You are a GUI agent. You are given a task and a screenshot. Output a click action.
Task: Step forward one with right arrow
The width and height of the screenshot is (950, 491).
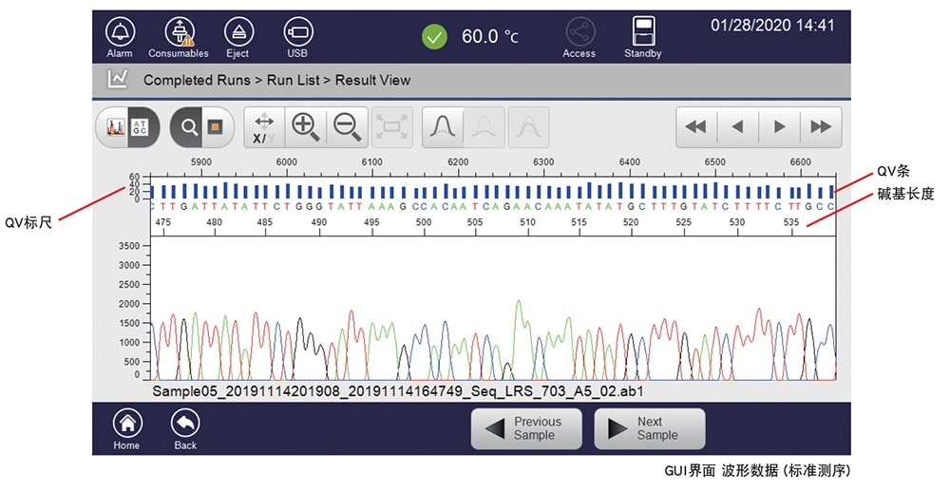[x=779, y=127]
